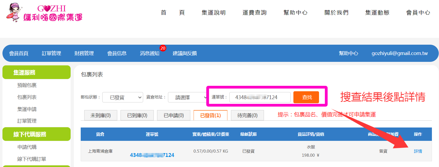Go to 會員首頁 in the blue bar

(x=19, y=53)
